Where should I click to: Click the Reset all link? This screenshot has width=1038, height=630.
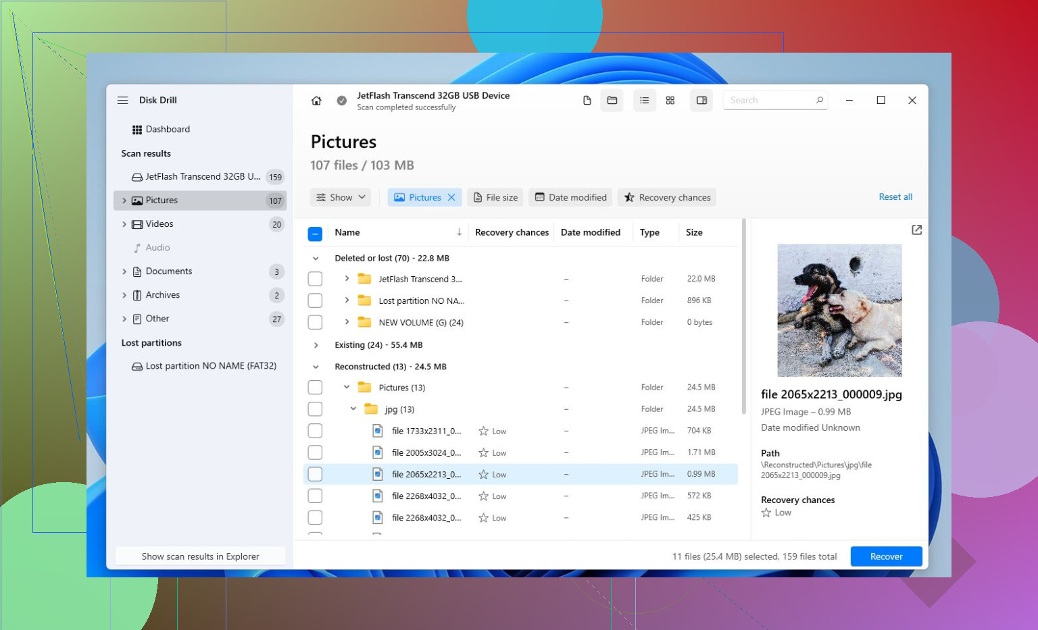[x=895, y=197]
